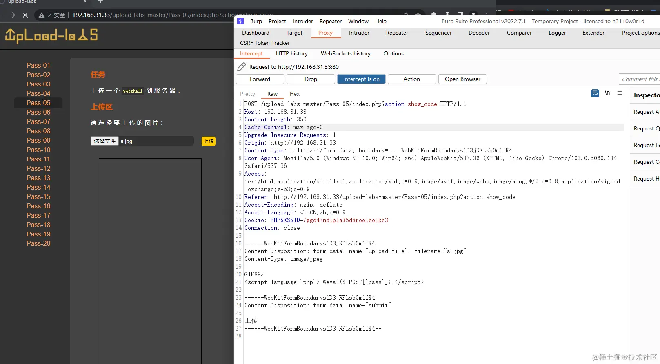Open the Burp menu
Viewport: 660px width, 364px height.
point(256,21)
